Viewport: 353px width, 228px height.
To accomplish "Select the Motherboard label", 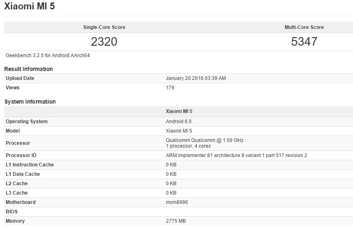I will [20, 202].
